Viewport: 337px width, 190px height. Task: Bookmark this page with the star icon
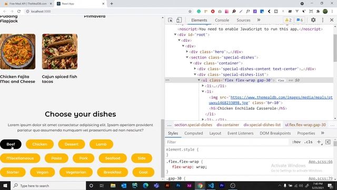(x=190, y=11)
